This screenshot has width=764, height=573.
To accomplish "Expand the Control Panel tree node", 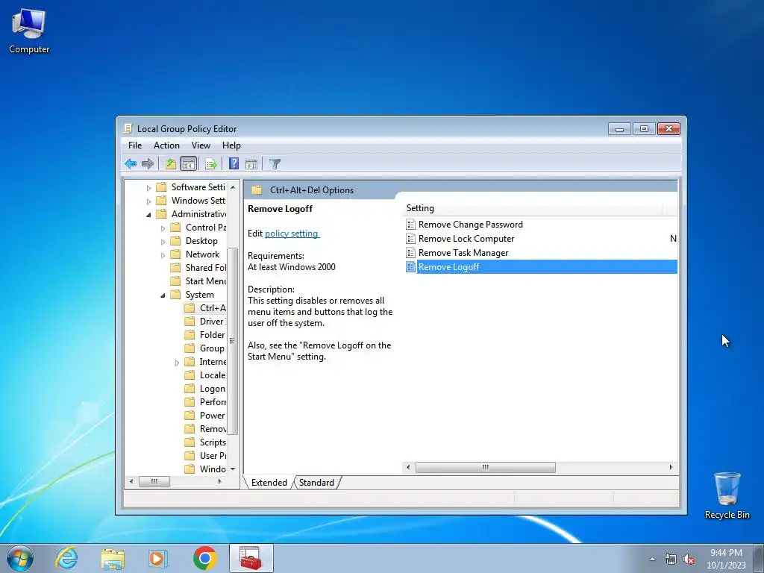I will pos(163,228).
